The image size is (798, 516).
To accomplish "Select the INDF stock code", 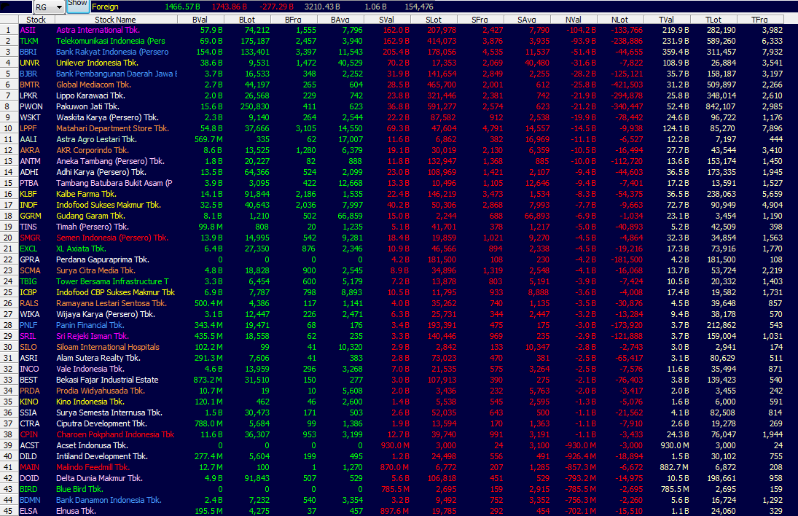I will tap(28, 205).
